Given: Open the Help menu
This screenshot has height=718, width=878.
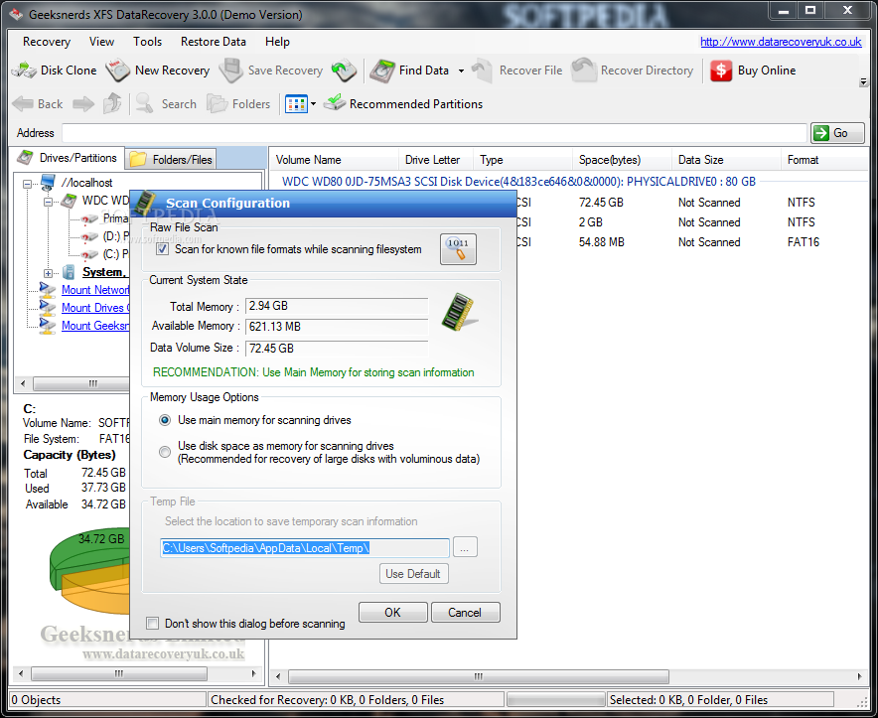Looking at the screenshot, I should click(277, 42).
